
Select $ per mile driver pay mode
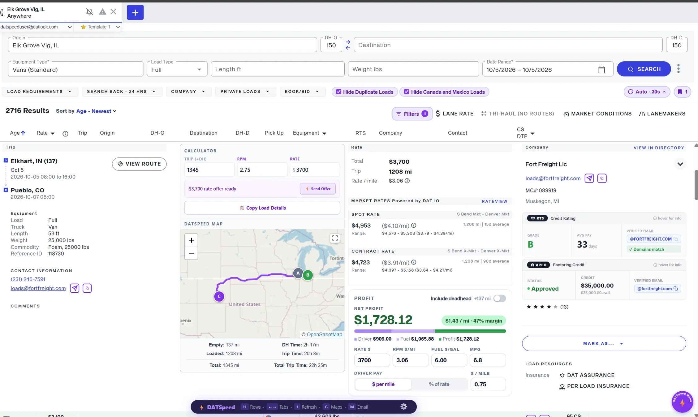[x=383, y=384]
